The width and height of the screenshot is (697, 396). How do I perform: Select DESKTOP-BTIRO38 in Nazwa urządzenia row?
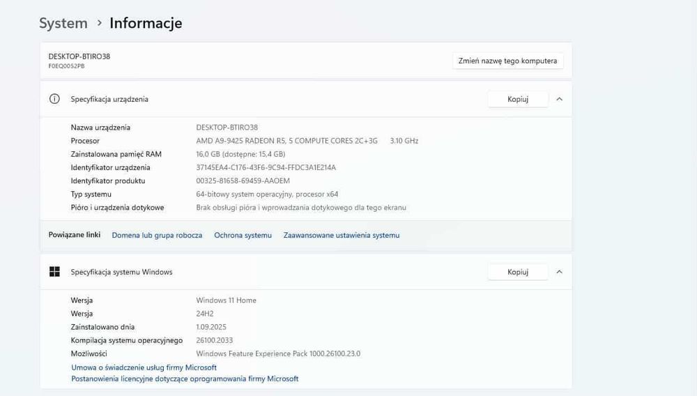click(227, 128)
